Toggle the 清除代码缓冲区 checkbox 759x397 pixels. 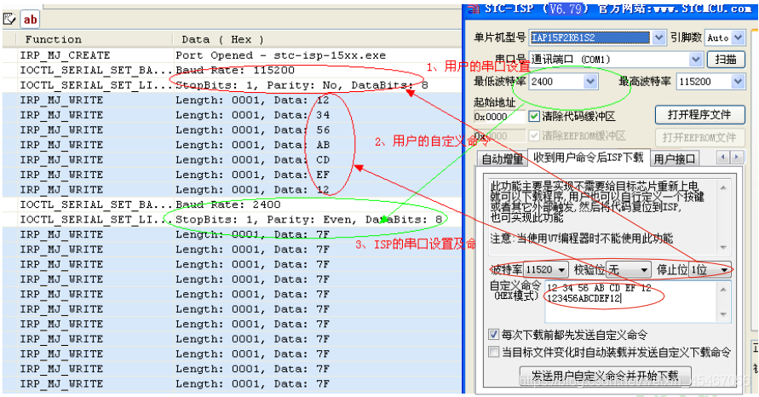(534, 116)
